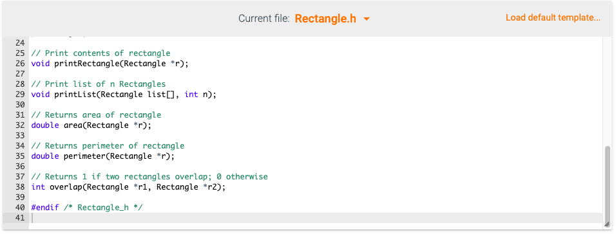This screenshot has width=616, height=234.
Task: Click the printList function declaration
Action: click(x=124, y=94)
